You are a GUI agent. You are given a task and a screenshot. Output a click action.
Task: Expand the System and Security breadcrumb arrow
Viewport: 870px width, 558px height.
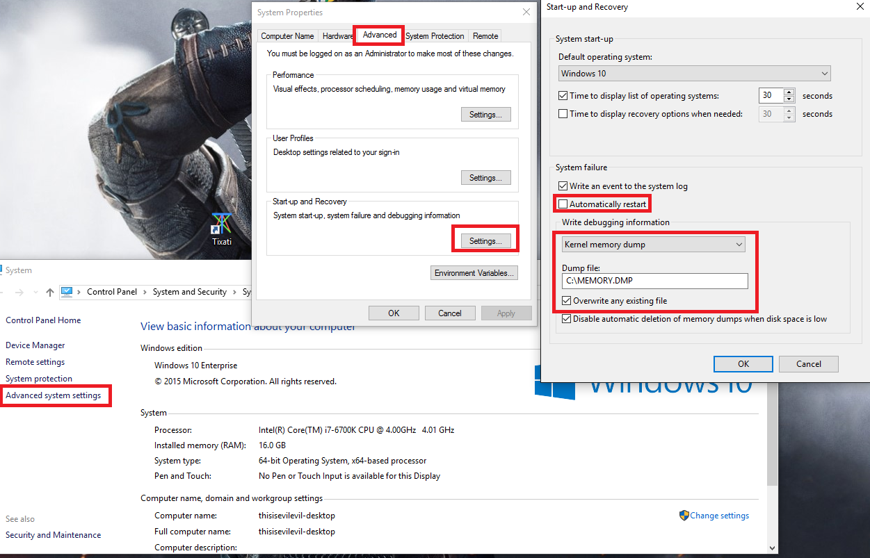234,292
